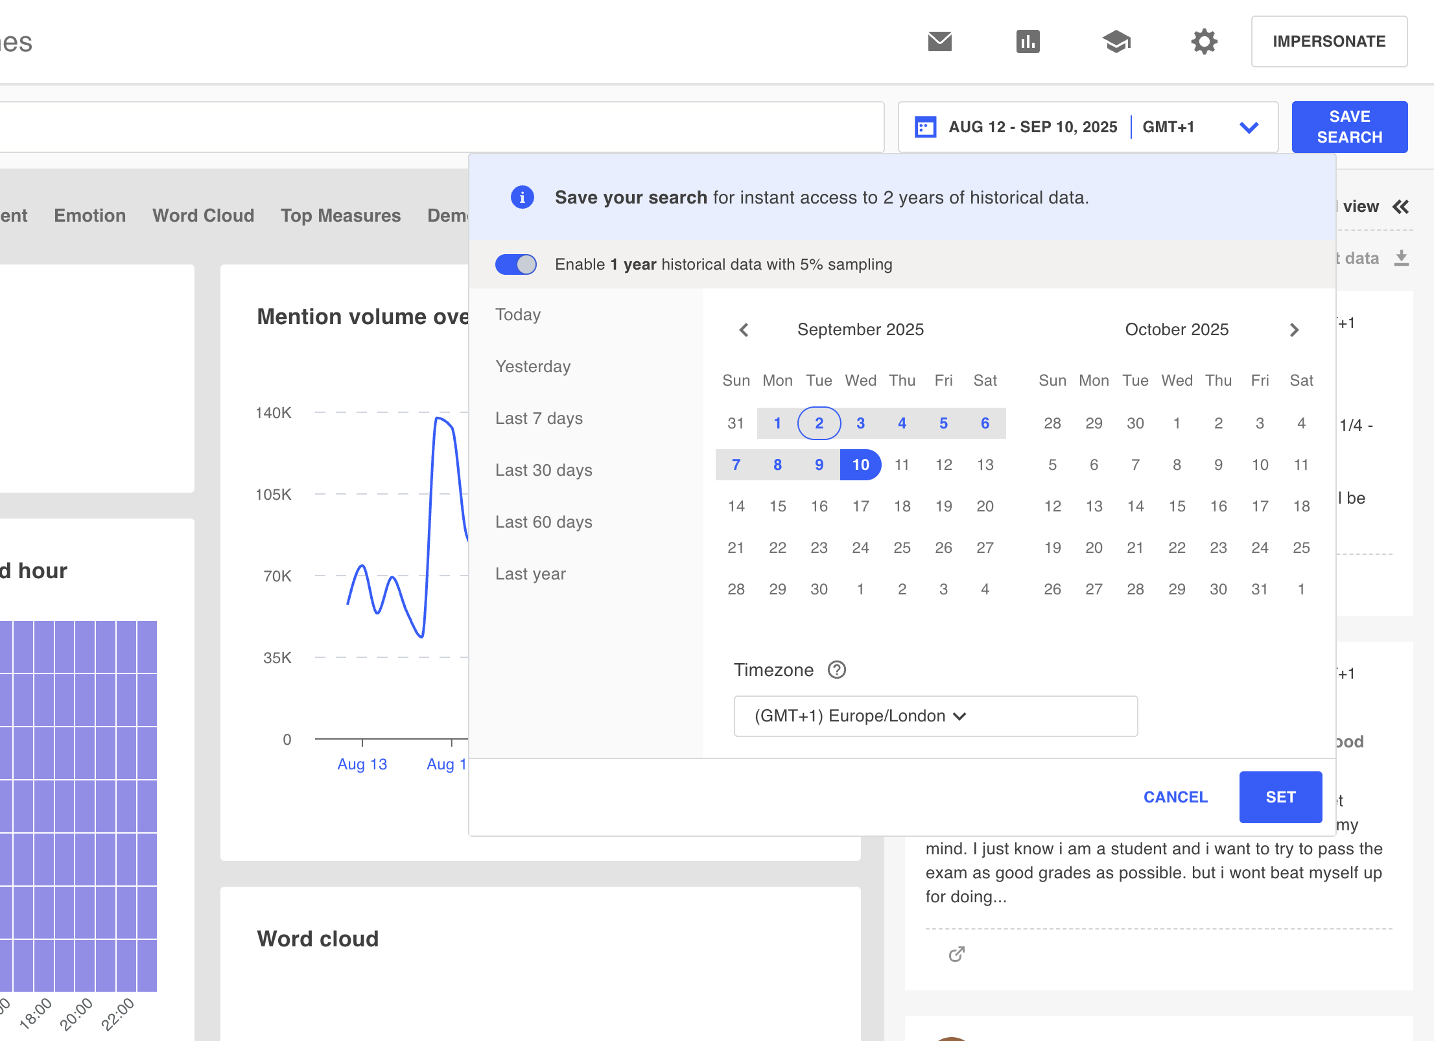Click the info icon in save banner
Image resolution: width=1434 pixels, height=1041 pixels.
[x=522, y=197]
